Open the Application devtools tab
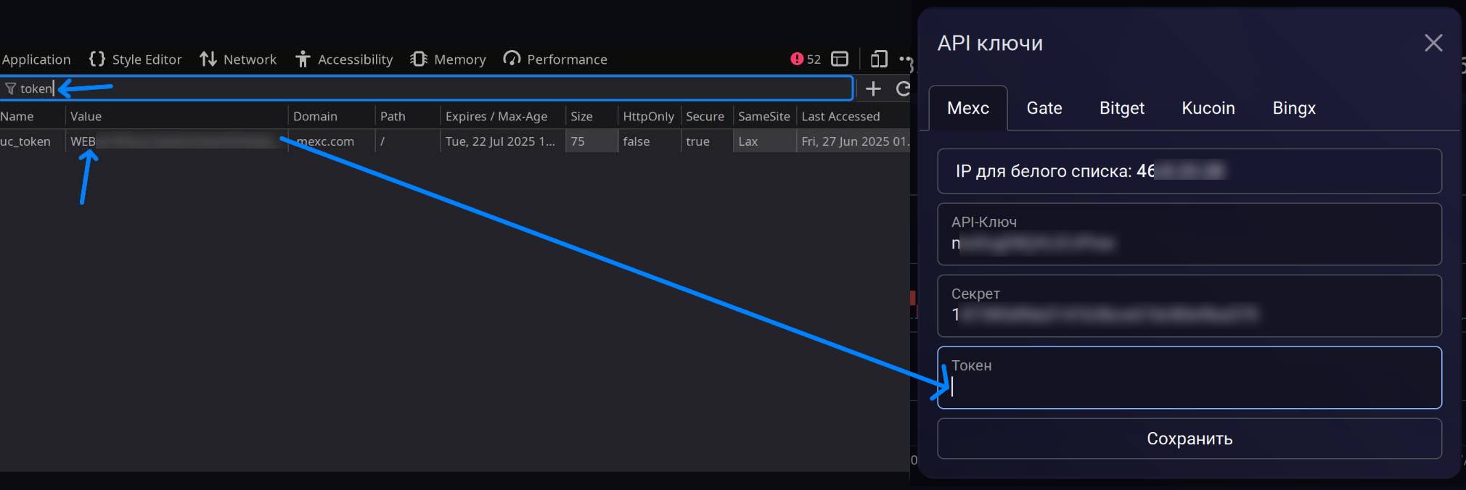 pos(36,59)
